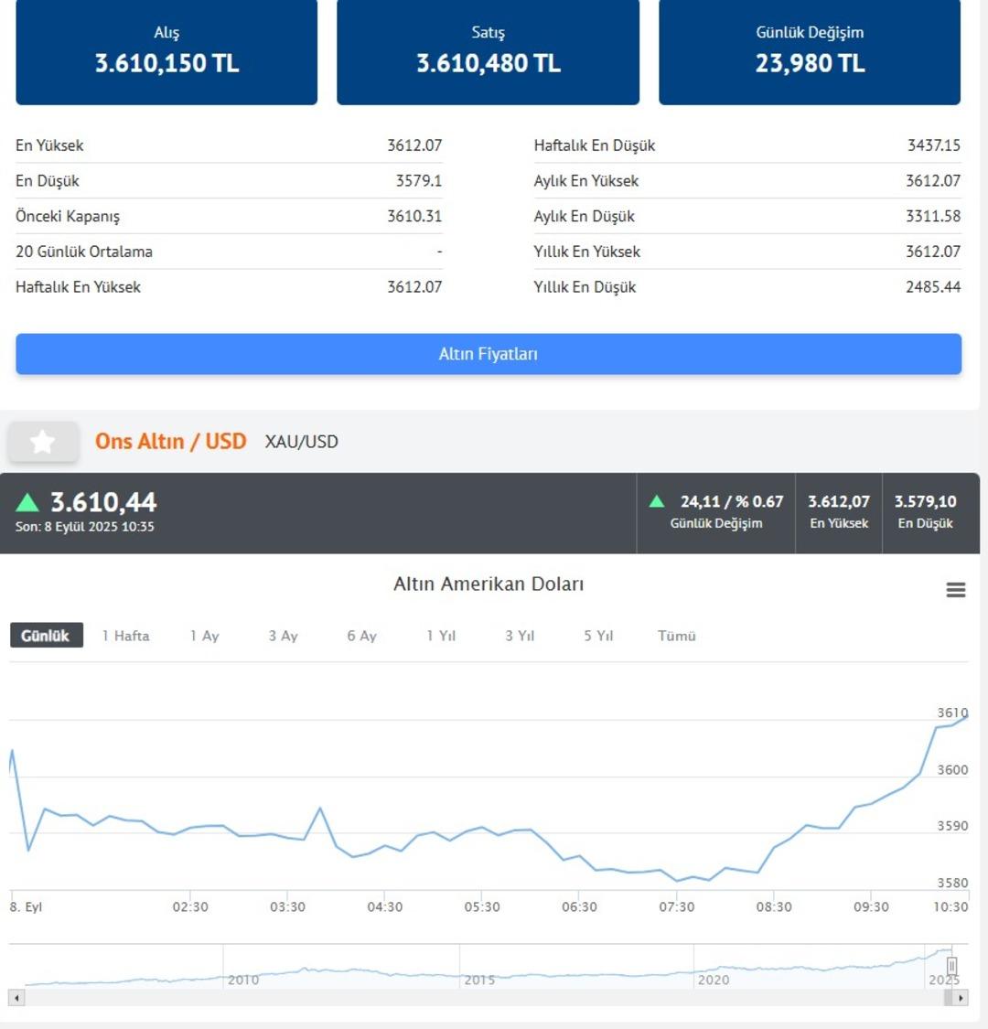Click the Haftalık En Düşük value 3437.15
Viewport: 988px width, 1029px height.
point(933,145)
